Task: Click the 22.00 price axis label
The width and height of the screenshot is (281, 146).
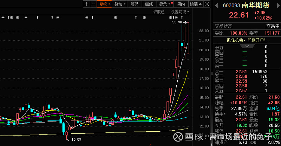Action: click(204, 31)
